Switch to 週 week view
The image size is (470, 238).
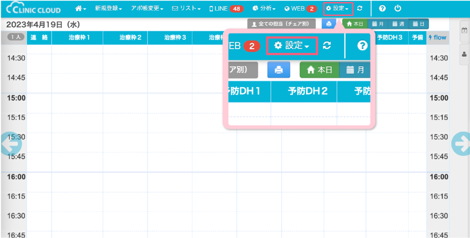[x=397, y=24]
